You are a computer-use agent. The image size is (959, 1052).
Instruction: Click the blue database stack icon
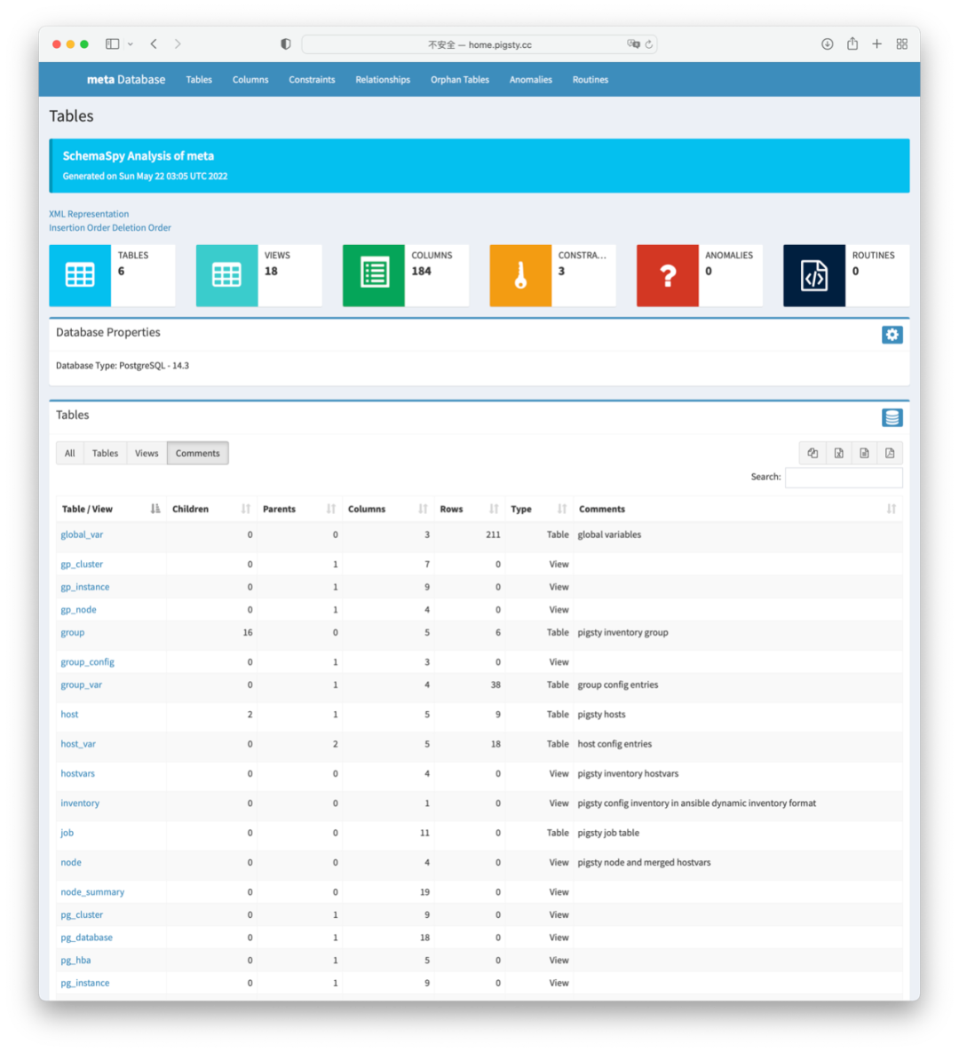tap(892, 417)
